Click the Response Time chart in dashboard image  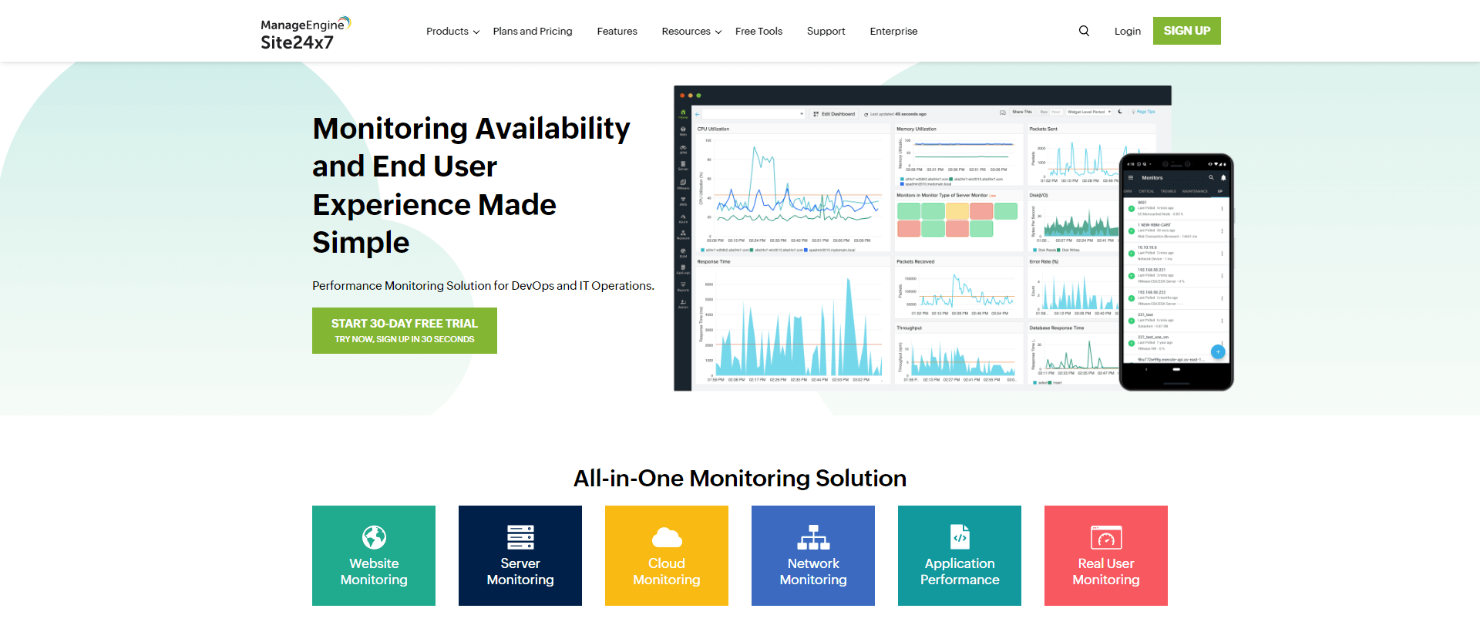tap(792, 321)
